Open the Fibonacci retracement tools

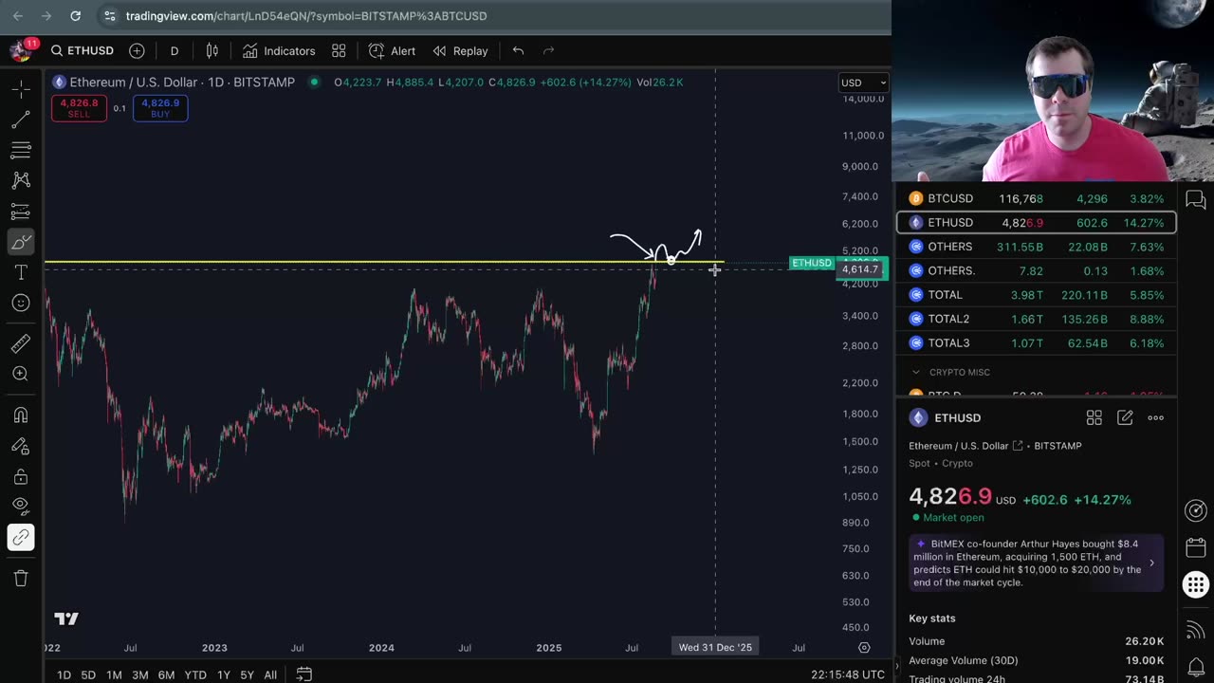(x=21, y=150)
